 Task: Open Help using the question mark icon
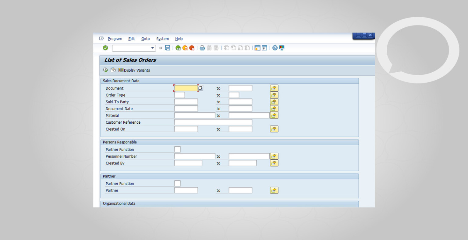point(275,48)
